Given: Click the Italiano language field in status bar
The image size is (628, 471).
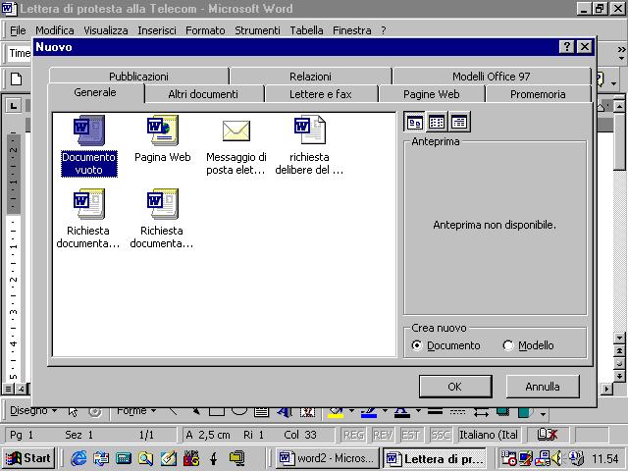Looking at the screenshot, I should (x=489, y=435).
